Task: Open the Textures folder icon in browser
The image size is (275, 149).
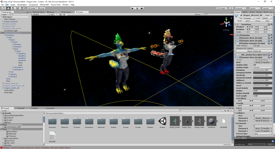Action: (77, 121)
